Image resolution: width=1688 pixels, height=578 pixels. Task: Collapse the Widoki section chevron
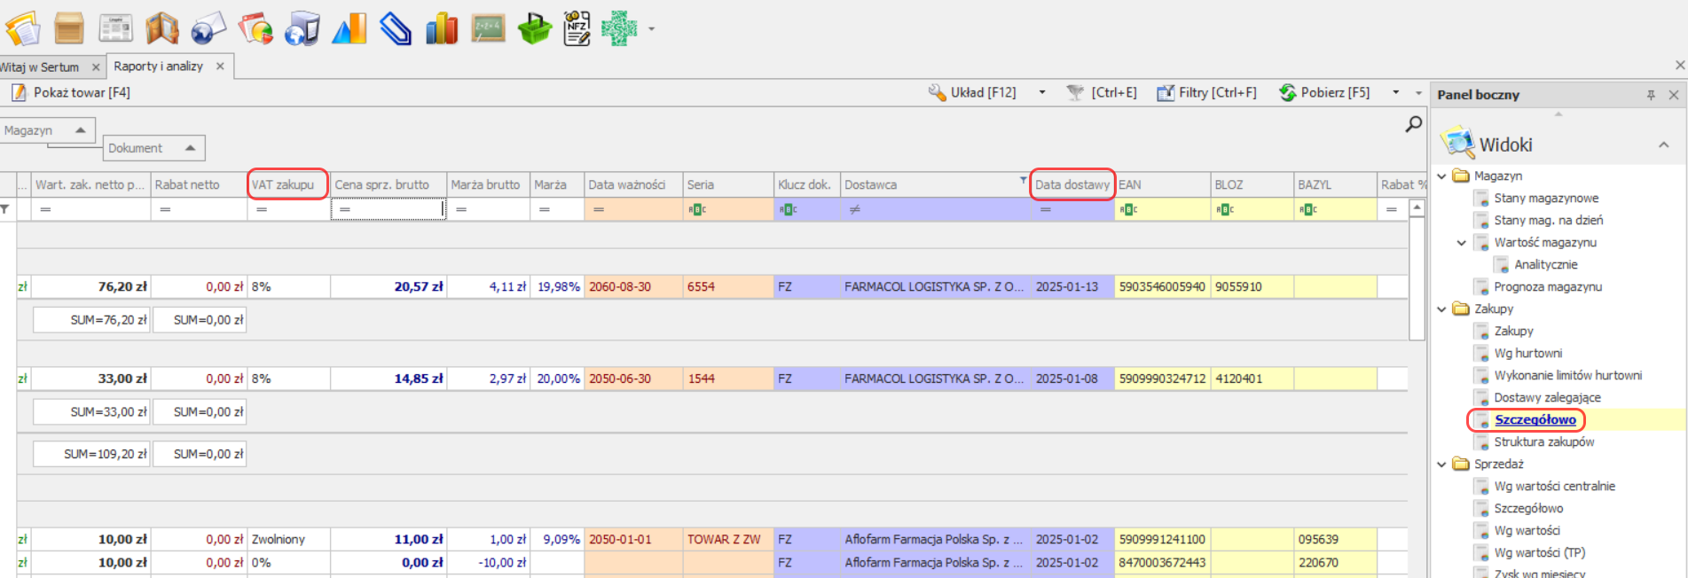click(x=1663, y=144)
